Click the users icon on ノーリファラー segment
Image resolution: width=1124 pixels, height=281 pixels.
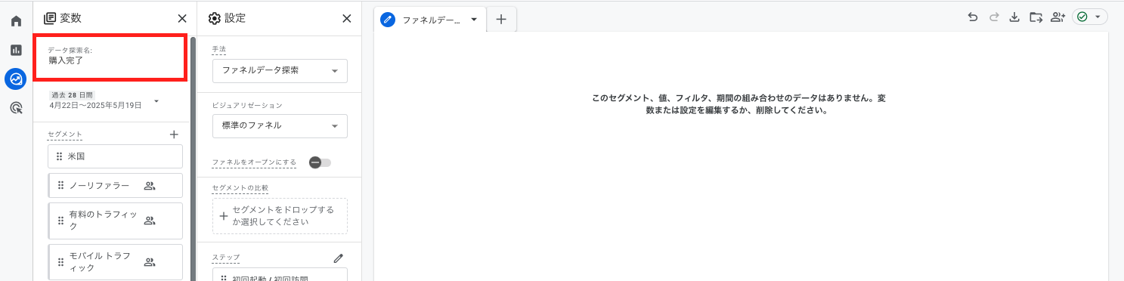(149, 185)
